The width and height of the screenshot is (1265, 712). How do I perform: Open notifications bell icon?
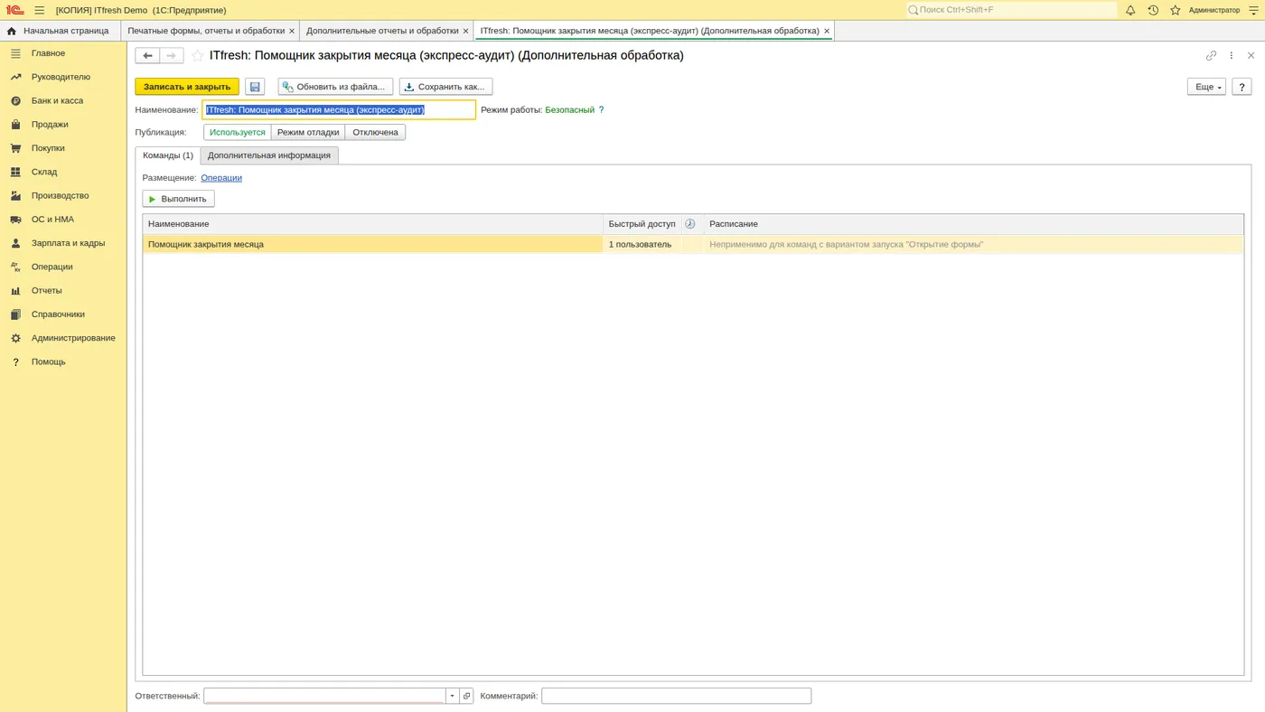click(1130, 10)
